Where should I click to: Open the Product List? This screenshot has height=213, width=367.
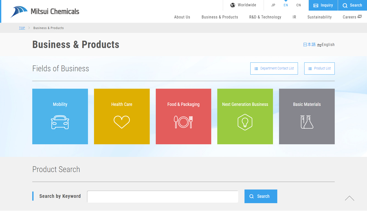click(319, 68)
